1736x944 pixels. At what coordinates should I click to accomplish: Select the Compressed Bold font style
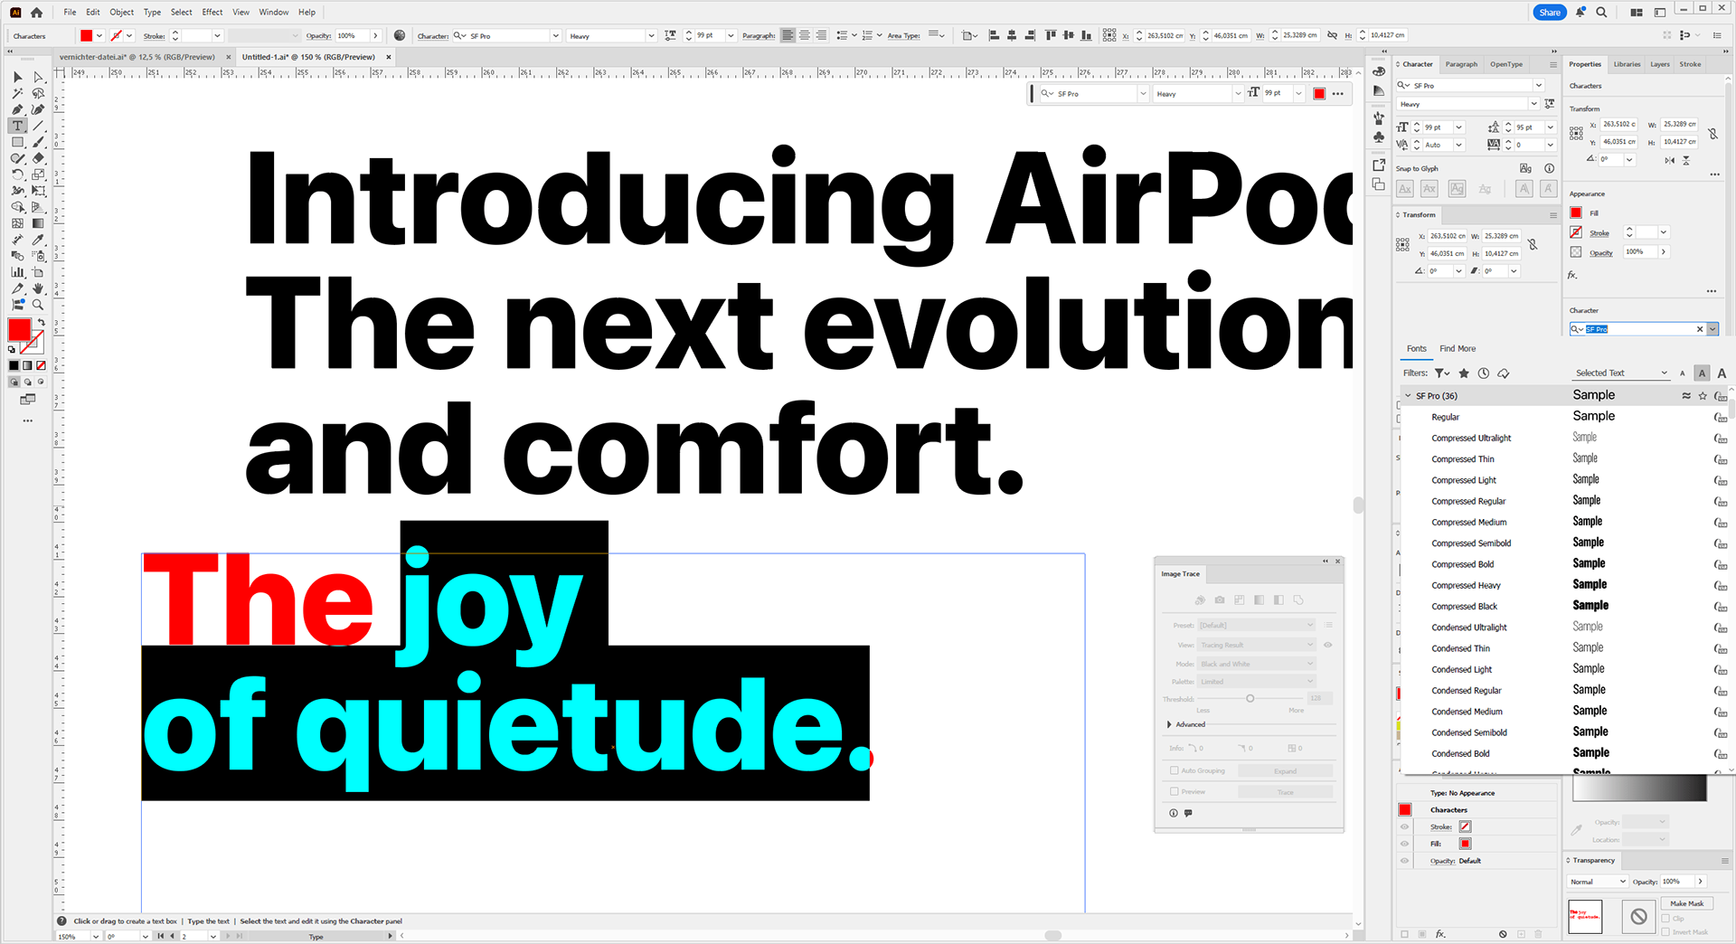click(1463, 564)
